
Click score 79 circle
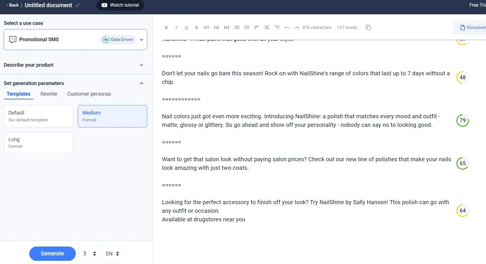[462, 120]
